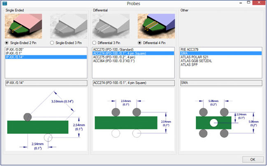Image resolution: width=267 pixels, height=166 pixels.
Task: Choose ATLAS GGB SET2DIL in the list
Action: [197, 61]
